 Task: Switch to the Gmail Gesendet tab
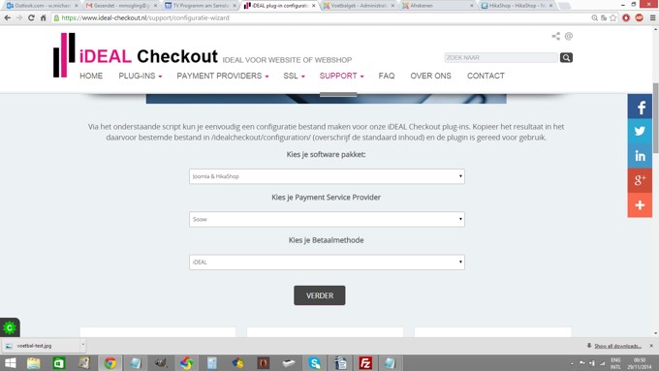pos(120,6)
